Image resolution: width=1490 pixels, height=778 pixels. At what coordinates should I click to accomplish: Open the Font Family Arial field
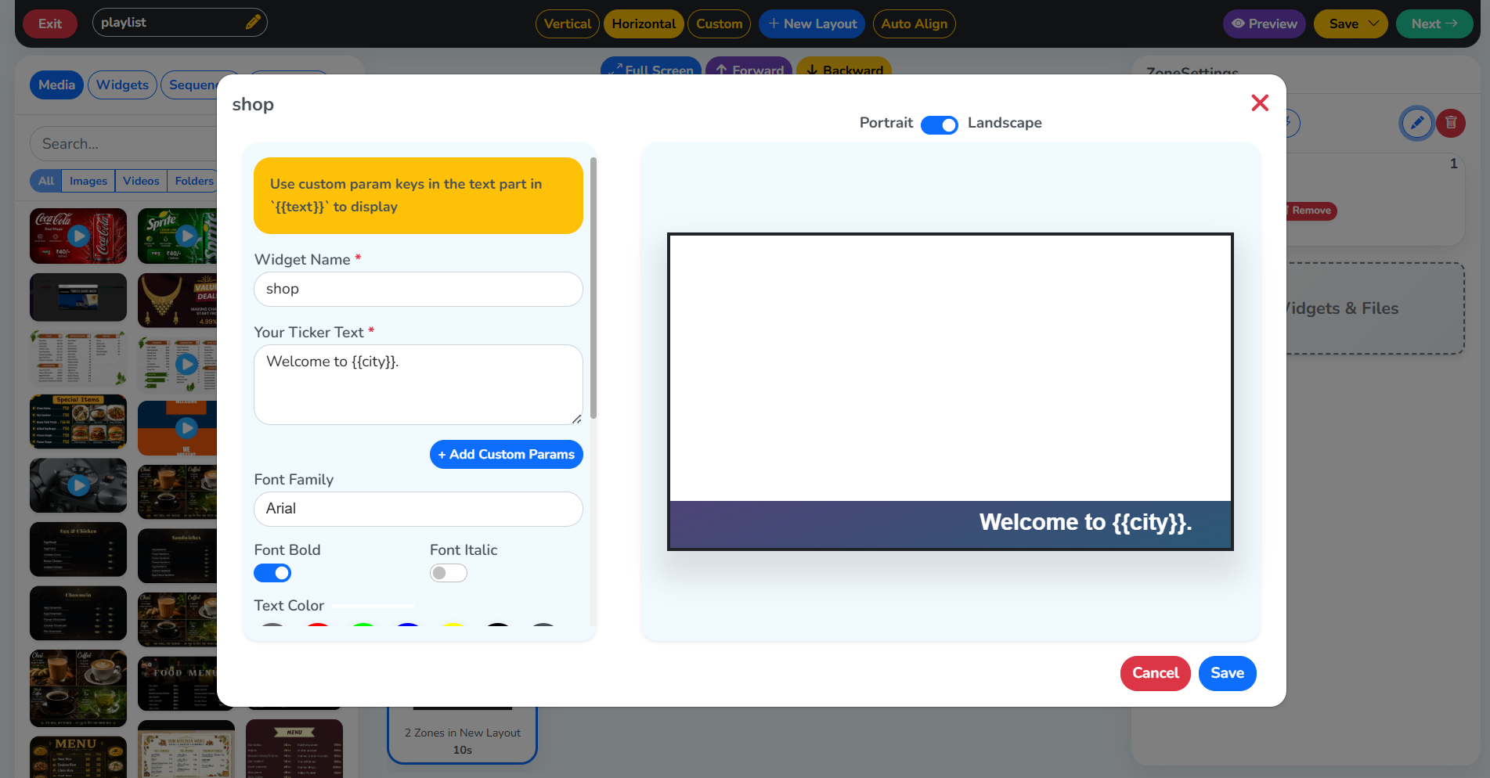tap(418, 509)
